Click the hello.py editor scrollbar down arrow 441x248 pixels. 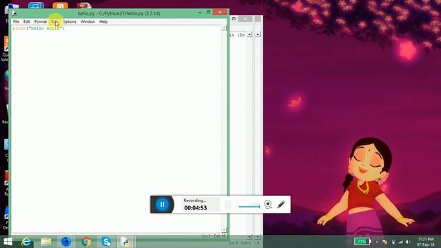pos(224,229)
